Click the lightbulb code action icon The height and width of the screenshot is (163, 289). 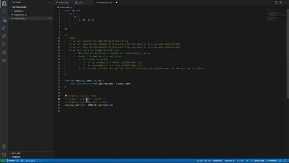pos(66,96)
